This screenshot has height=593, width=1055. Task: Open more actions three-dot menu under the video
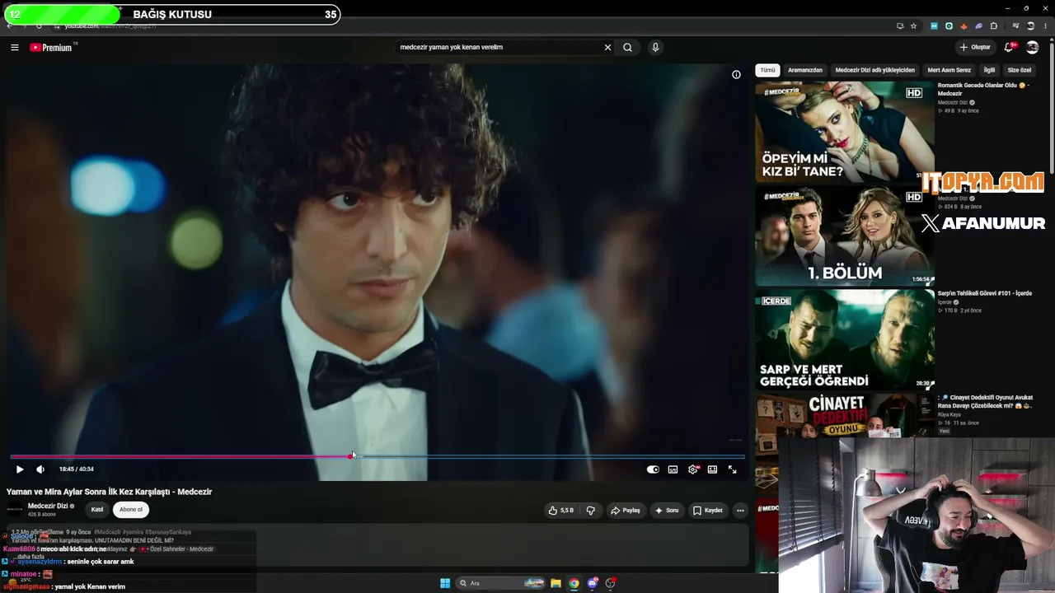click(740, 511)
